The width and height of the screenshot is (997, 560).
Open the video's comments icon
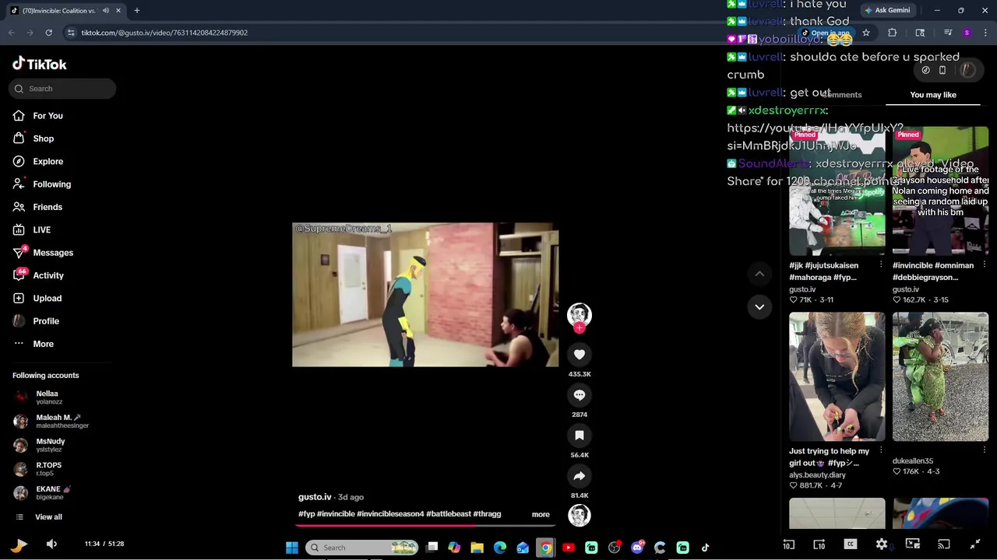[580, 395]
